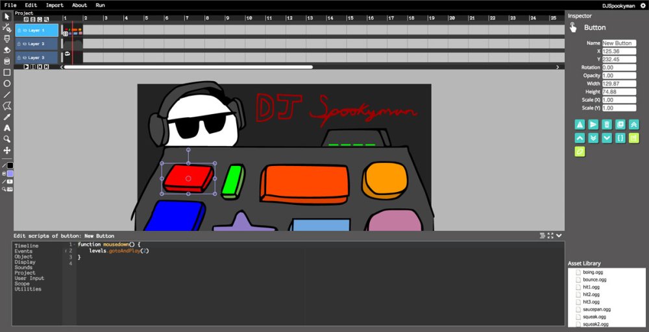Select the Paintbrush tool in the toolbar
649x332 pixels.
(6, 38)
